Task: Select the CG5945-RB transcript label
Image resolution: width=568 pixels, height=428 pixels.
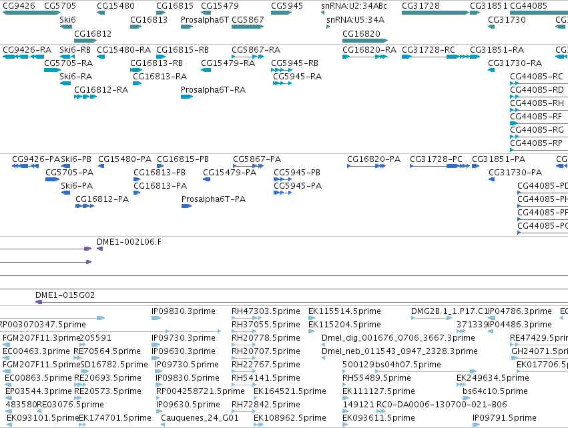Action: (x=294, y=63)
